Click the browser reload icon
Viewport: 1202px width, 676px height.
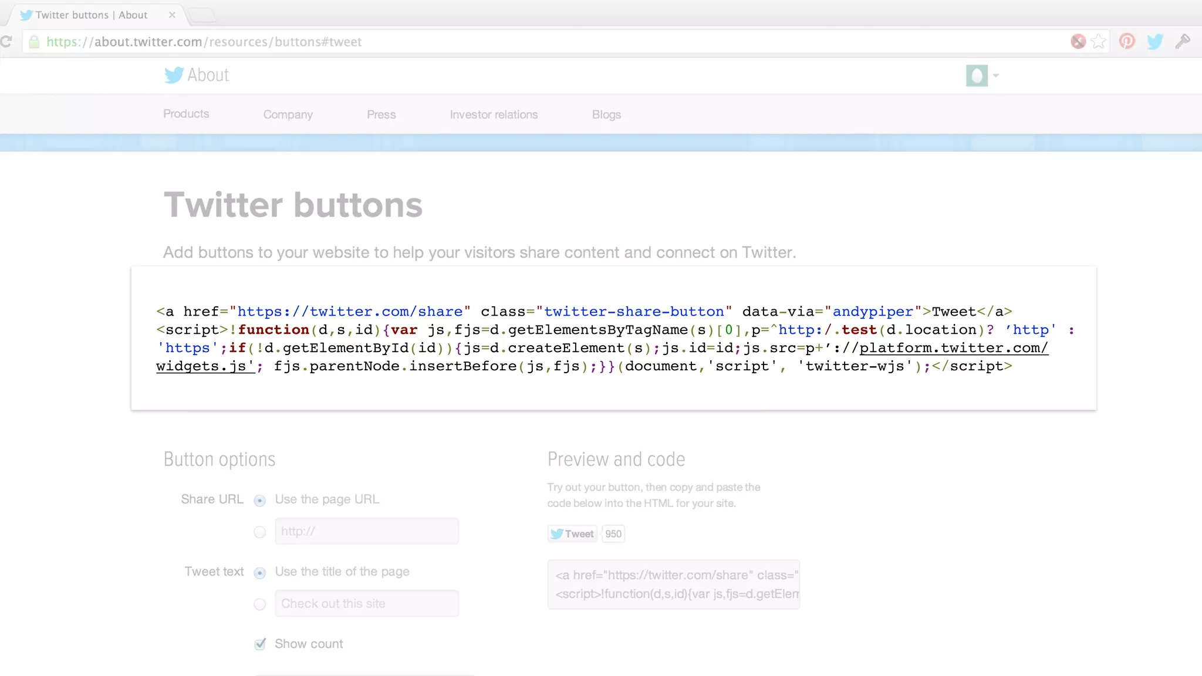[6, 42]
